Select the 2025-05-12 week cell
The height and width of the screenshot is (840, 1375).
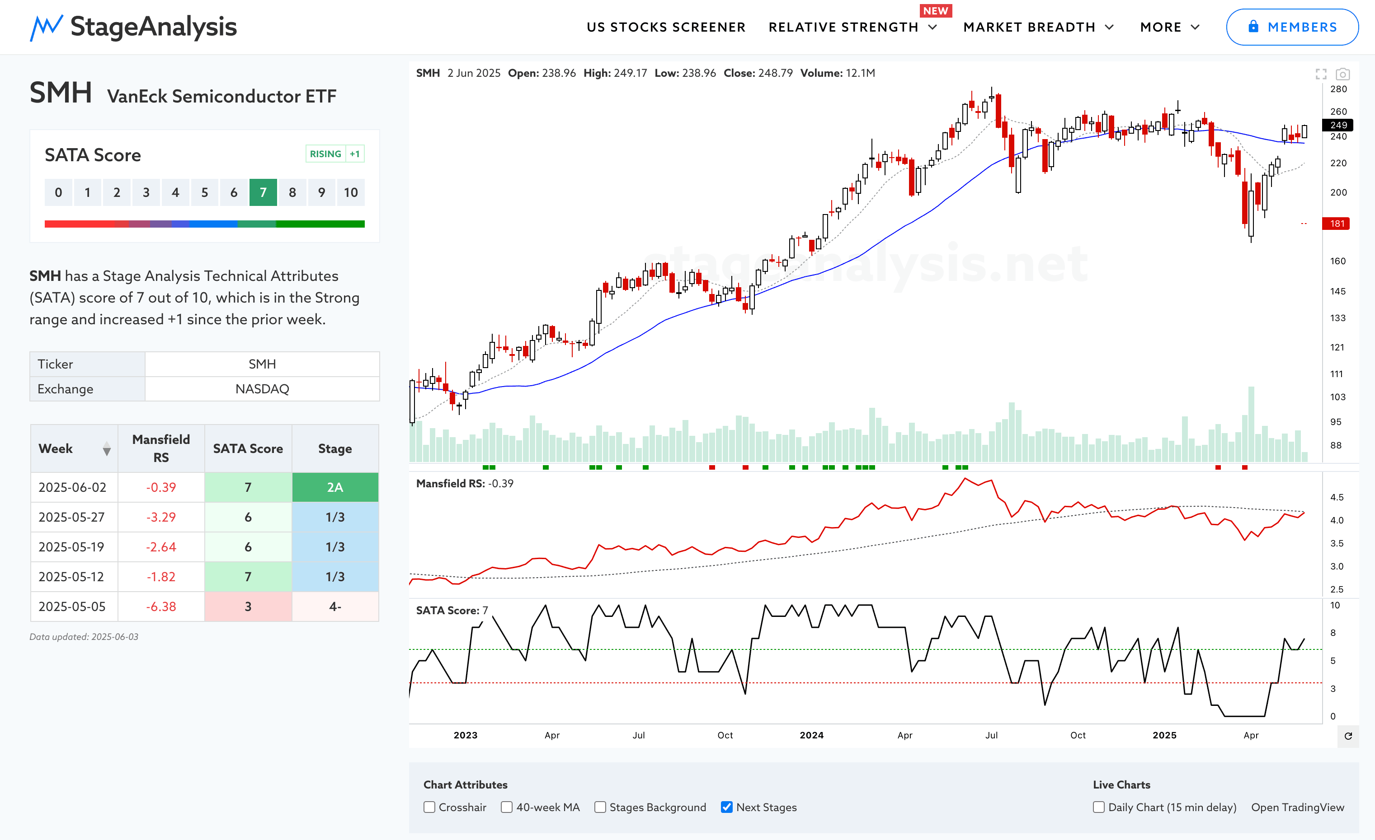74,577
